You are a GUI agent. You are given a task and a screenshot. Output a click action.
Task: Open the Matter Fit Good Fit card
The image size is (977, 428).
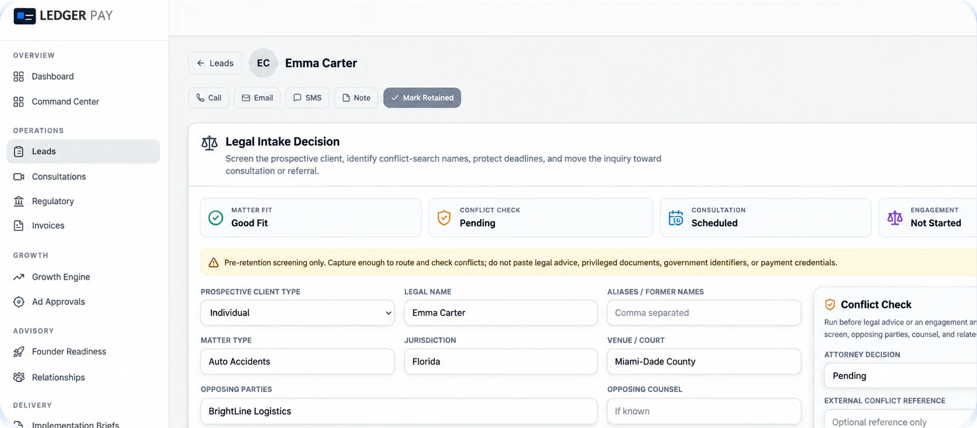click(x=311, y=218)
